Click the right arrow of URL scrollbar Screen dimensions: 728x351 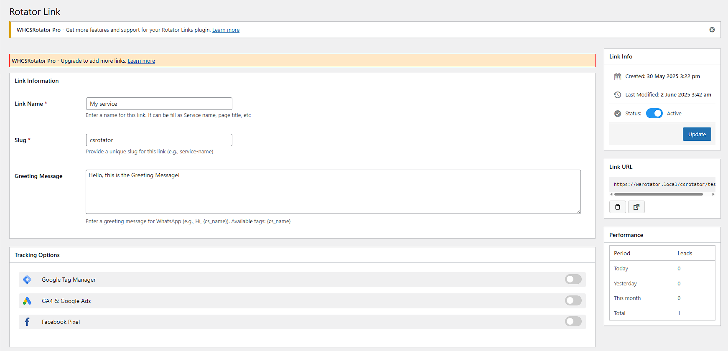(x=713, y=194)
